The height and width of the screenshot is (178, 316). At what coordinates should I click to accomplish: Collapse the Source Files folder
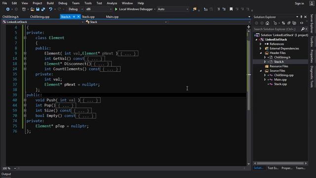pyautogui.click(x=261, y=71)
